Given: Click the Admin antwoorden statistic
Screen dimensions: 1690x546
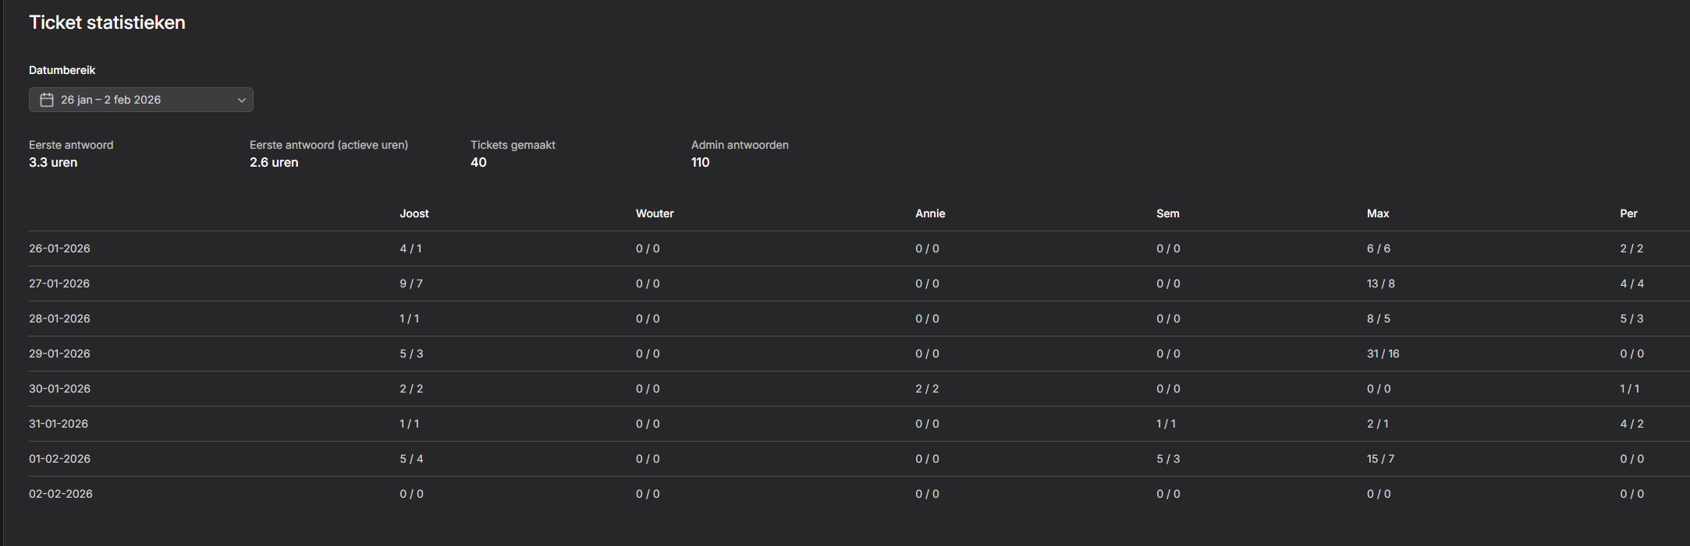Looking at the screenshot, I should tap(739, 153).
